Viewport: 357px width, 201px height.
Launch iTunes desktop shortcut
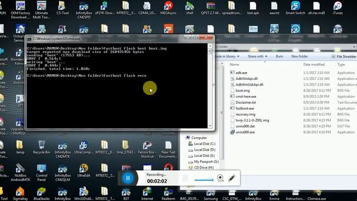[x=337, y=8]
